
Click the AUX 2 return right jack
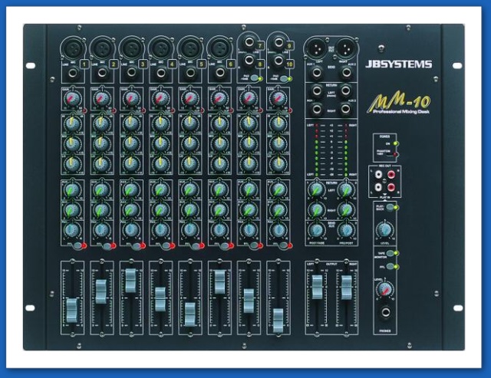click(346, 109)
